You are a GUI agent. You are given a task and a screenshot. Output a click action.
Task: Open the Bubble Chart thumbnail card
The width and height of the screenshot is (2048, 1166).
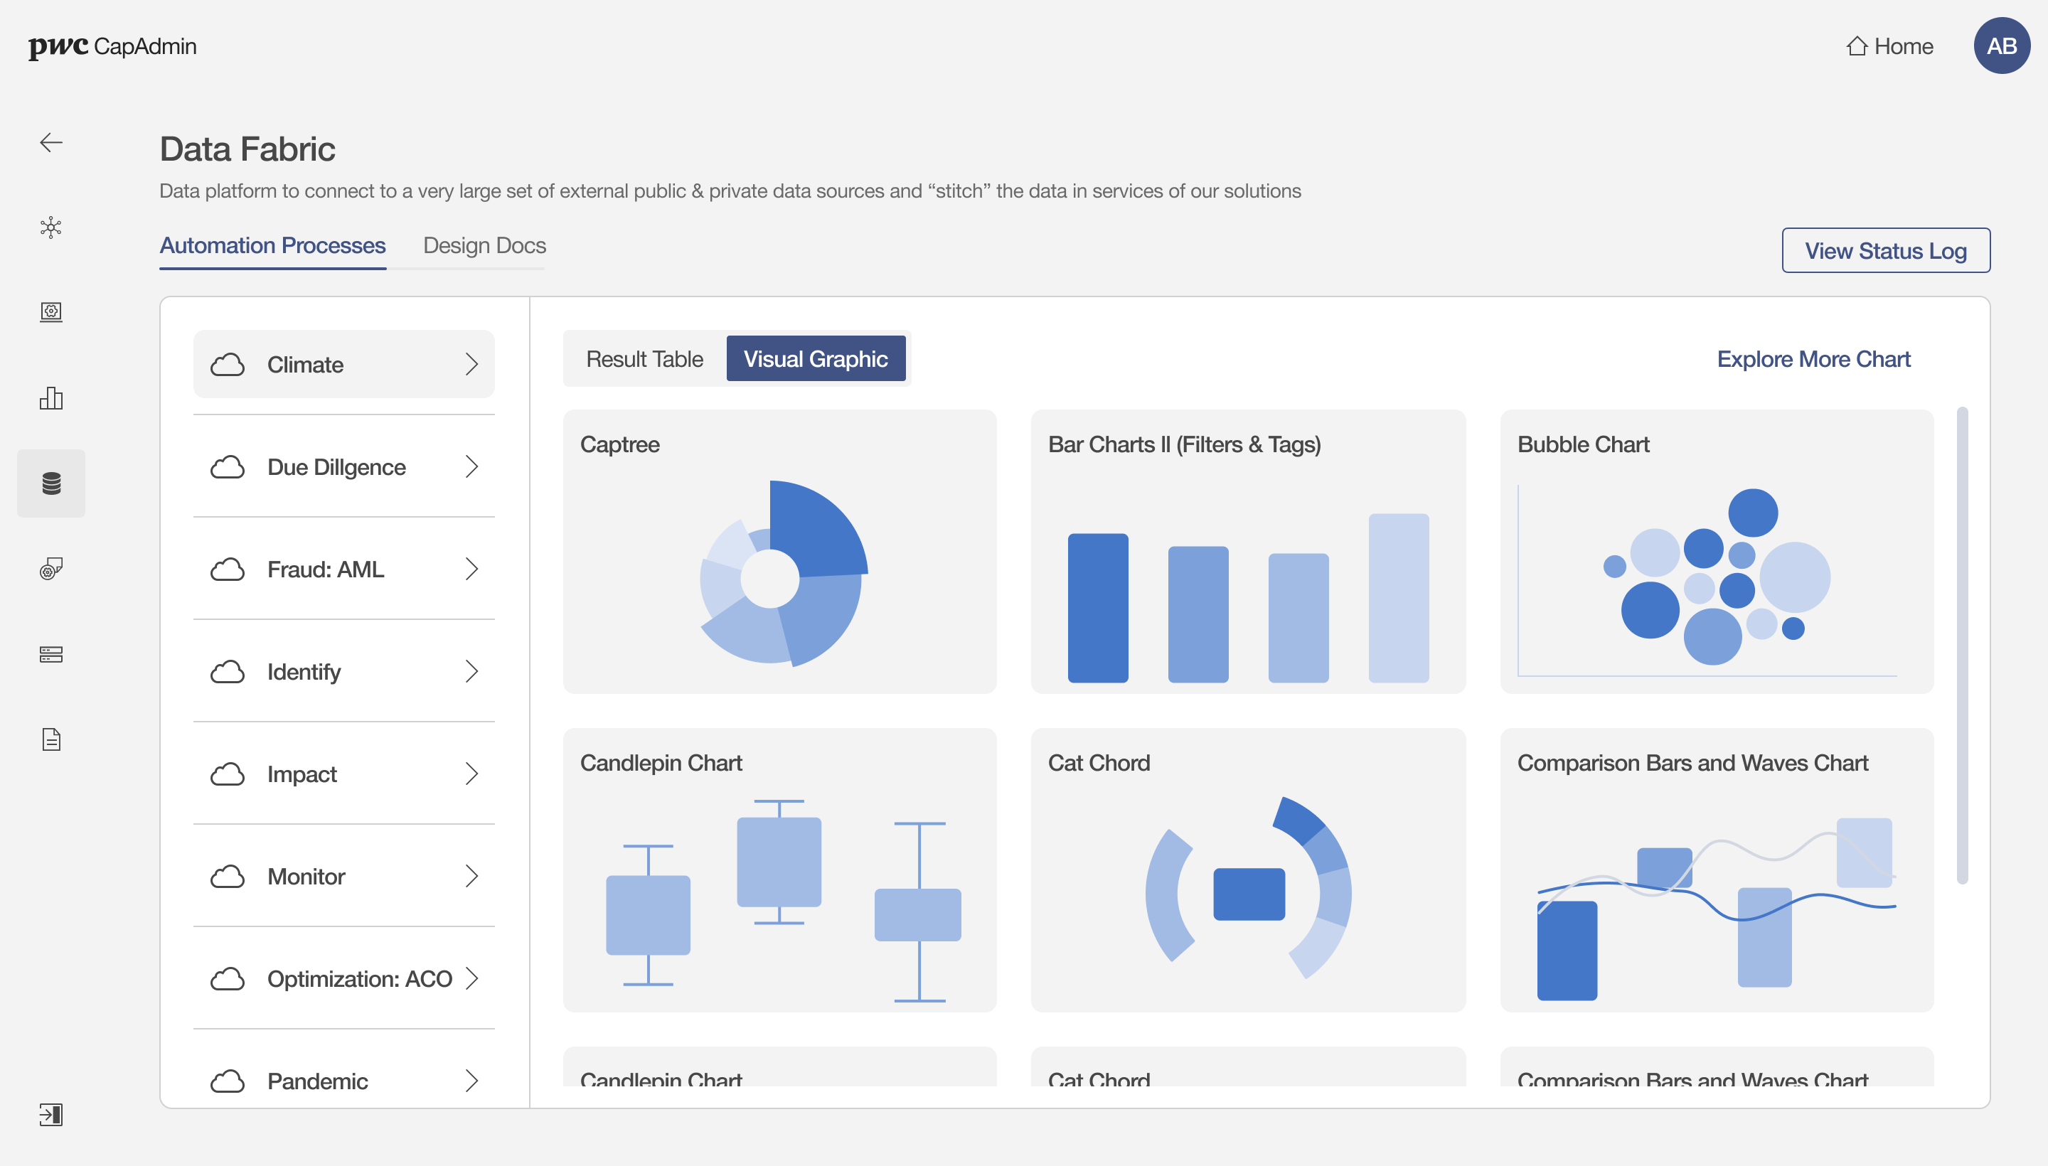tap(1716, 552)
